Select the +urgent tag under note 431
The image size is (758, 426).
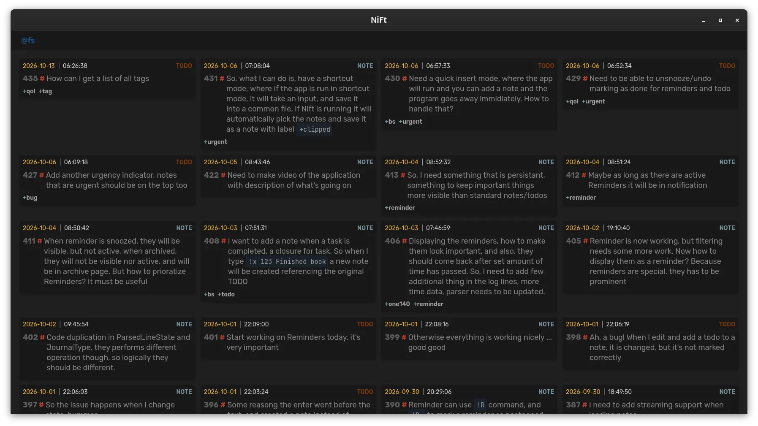point(215,142)
